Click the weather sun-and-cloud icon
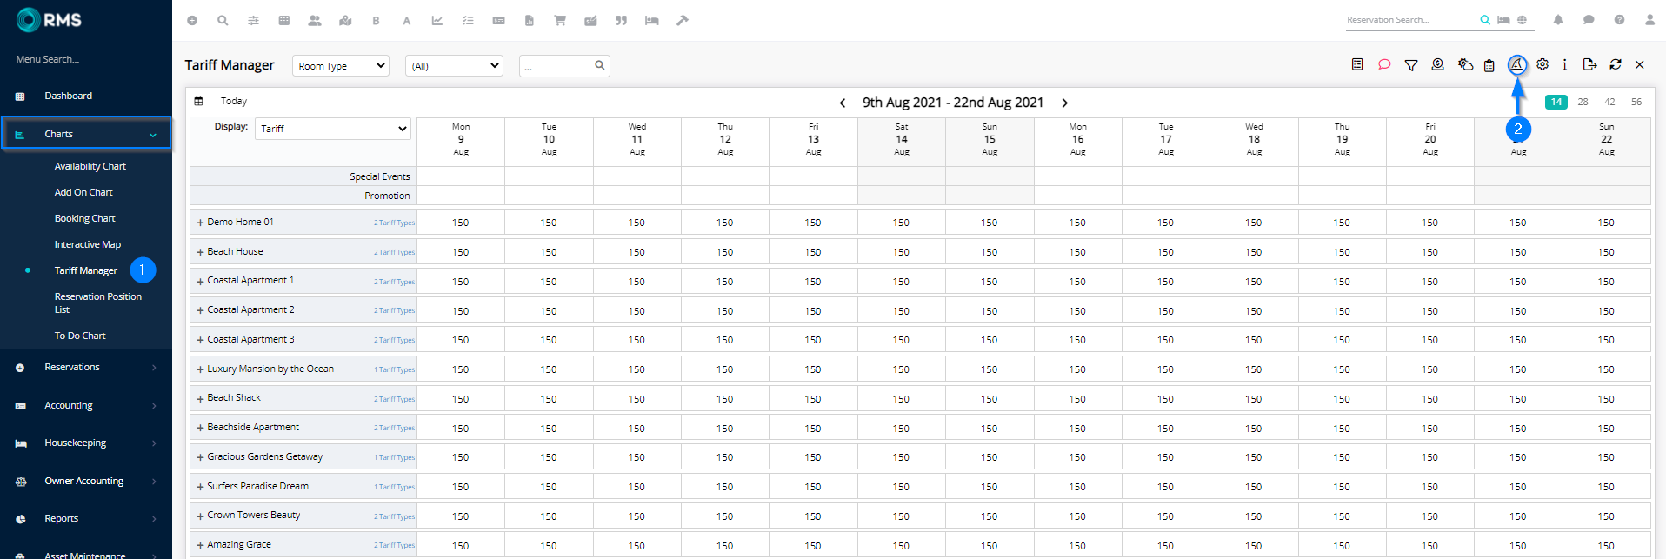This screenshot has height=559, width=1666. 1465,65
